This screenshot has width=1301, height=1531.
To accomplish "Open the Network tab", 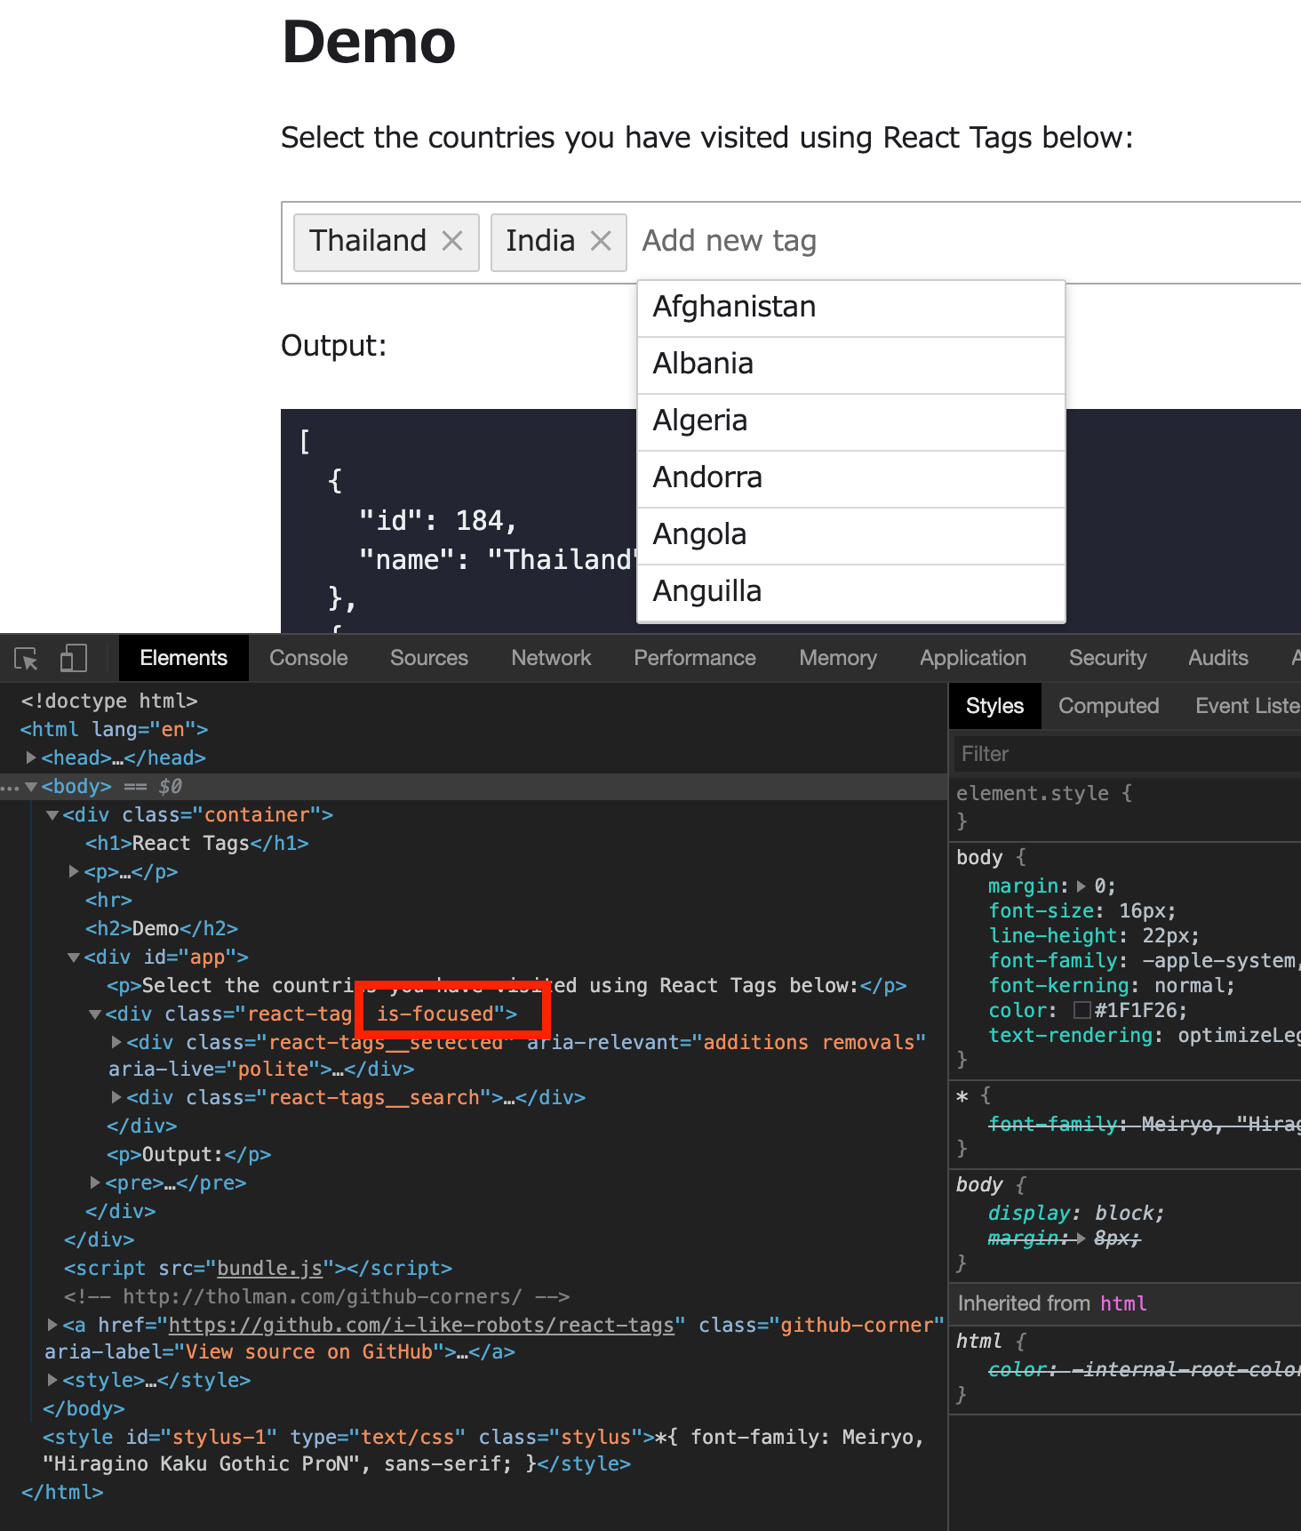I will point(551,658).
